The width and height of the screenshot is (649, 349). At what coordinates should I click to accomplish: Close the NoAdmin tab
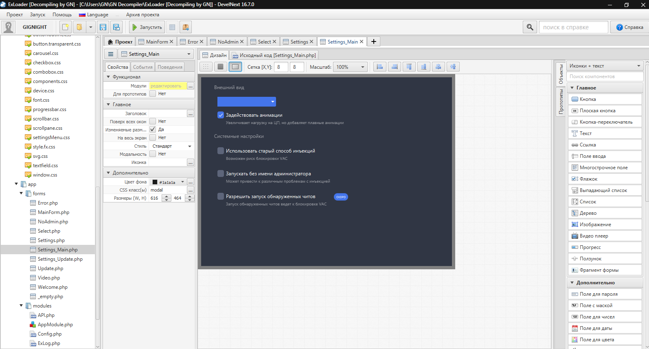(x=242, y=41)
